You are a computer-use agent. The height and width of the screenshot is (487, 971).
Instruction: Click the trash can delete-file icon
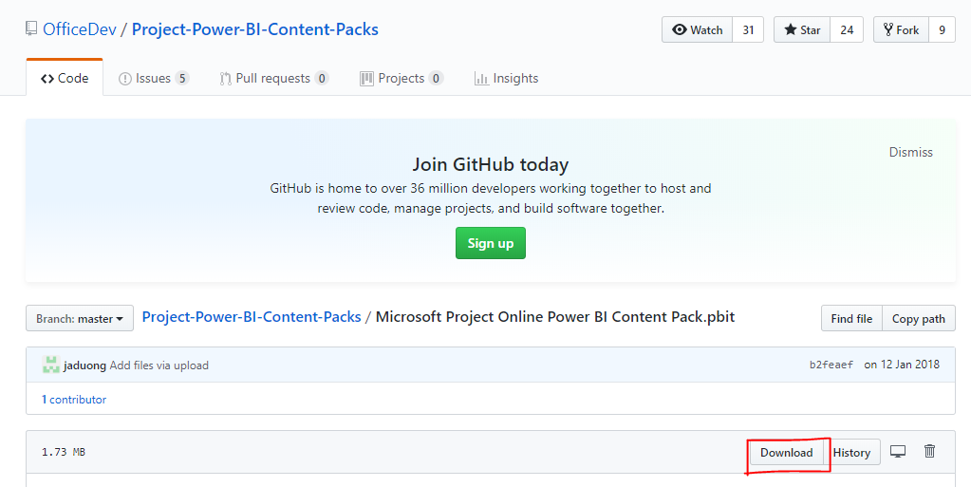point(929,451)
